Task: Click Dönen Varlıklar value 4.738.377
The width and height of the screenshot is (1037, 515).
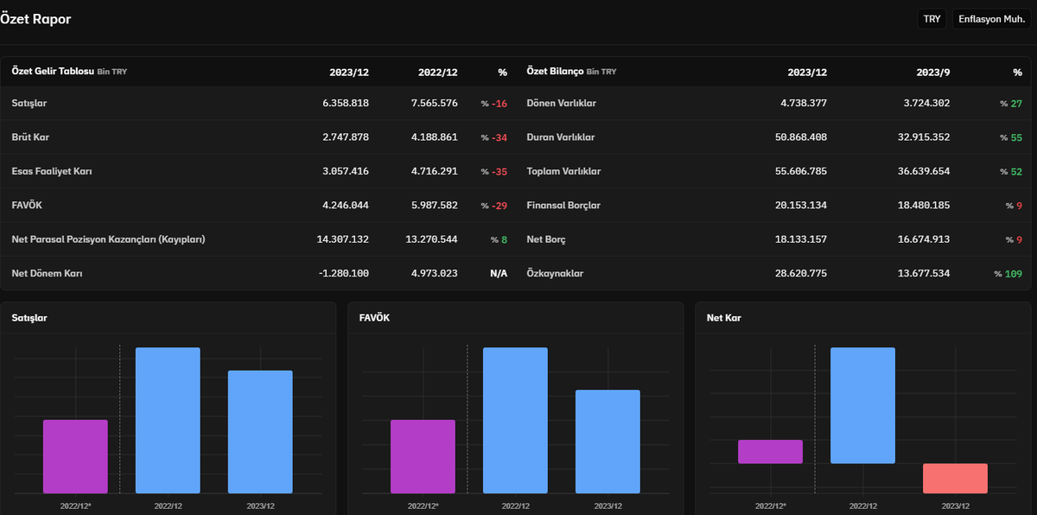Action: click(803, 104)
